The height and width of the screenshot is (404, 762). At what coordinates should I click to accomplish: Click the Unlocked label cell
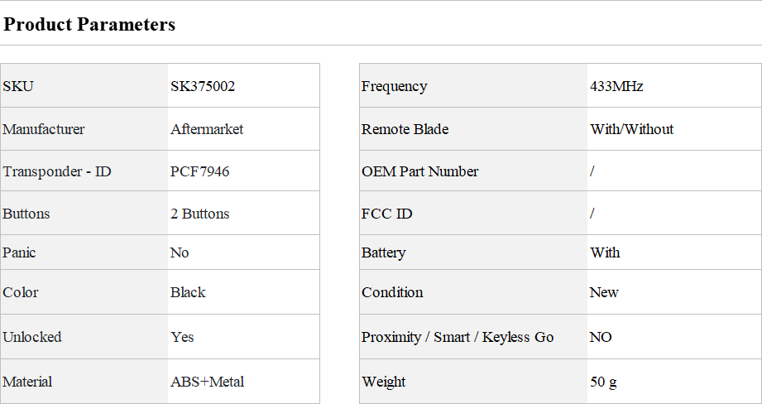pyautogui.click(x=32, y=337)
